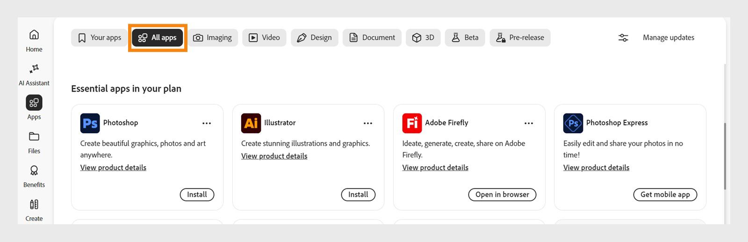View product details for Illustrator

point(274,156)
